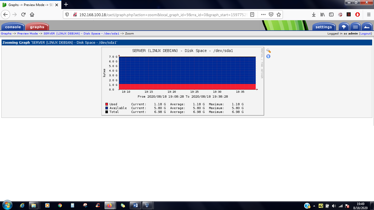The image size is (374, 210).
Task: Open page actions three-dot menu
Action: click(263, 14)
